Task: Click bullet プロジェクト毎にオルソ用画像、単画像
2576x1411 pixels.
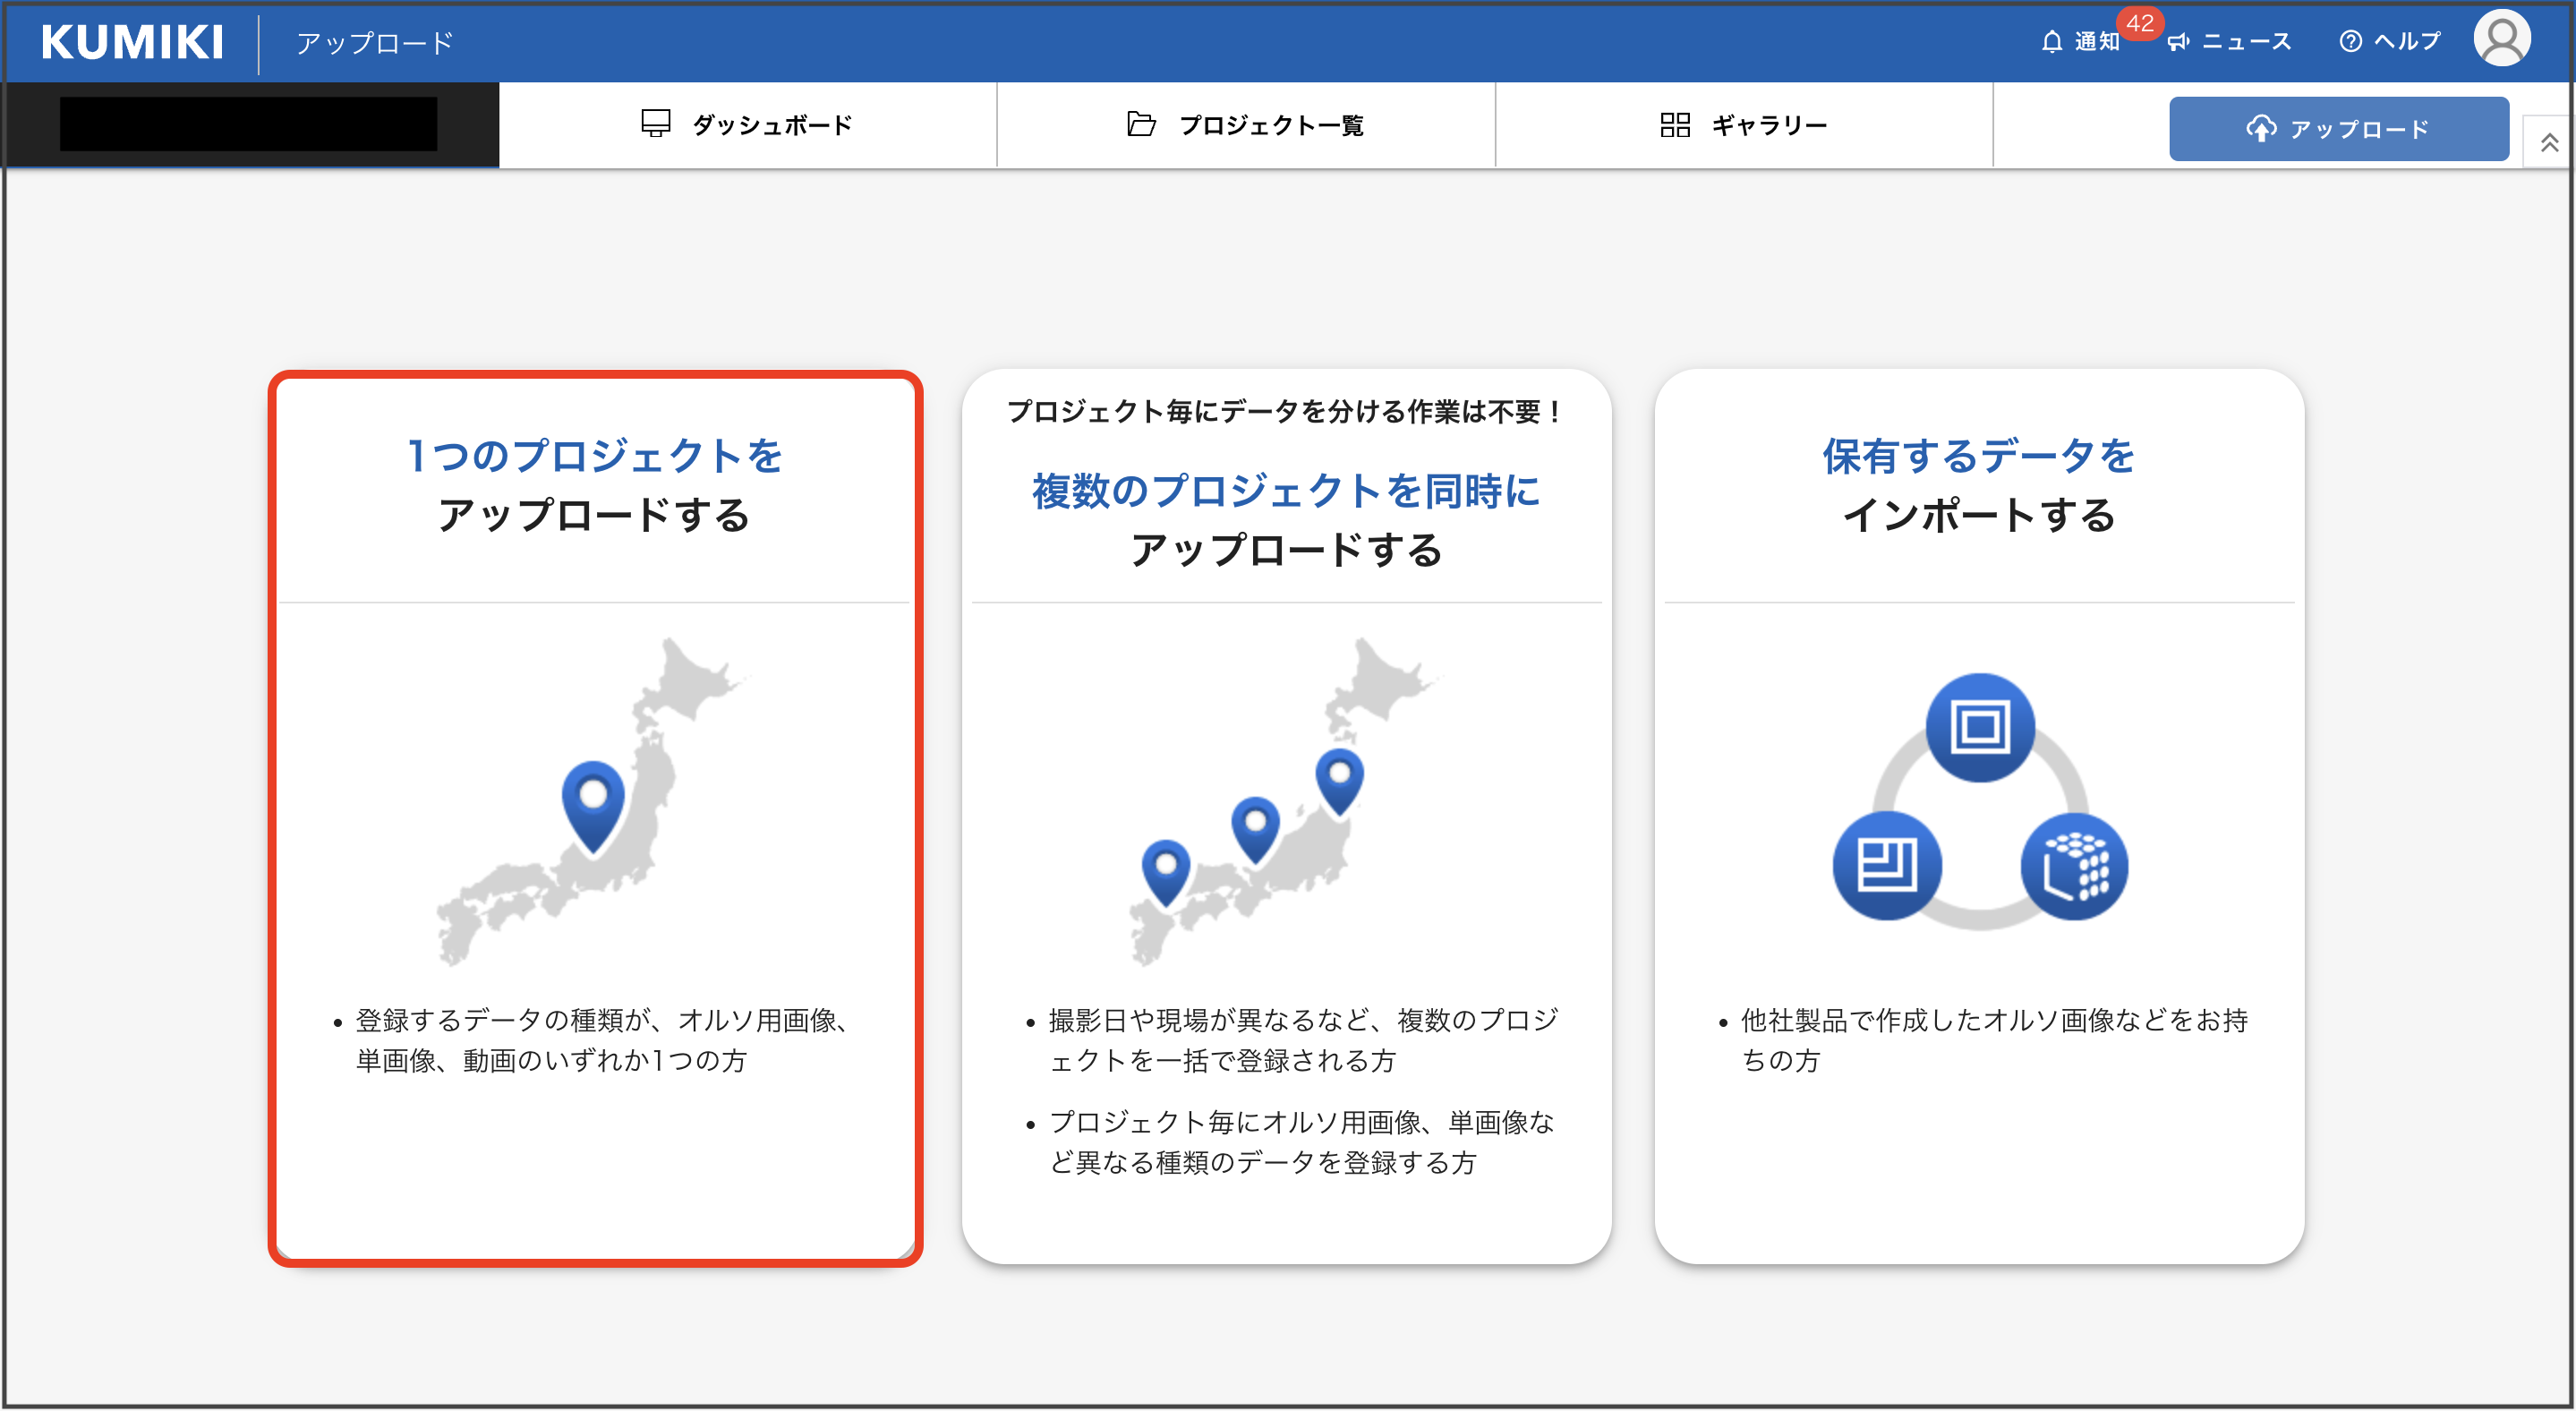Action: point(1301,1142)
